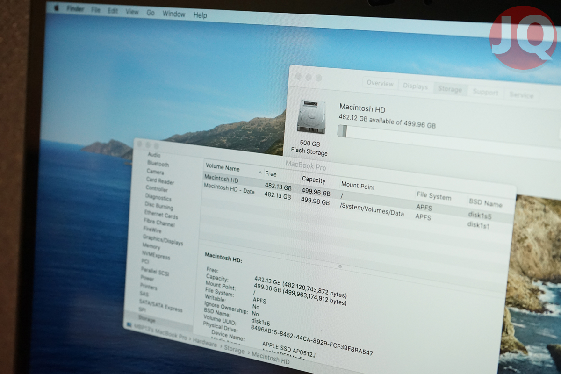Sort by the BSD Name column header
Screen dimensions: 561x374
click(x=485, y=203)
